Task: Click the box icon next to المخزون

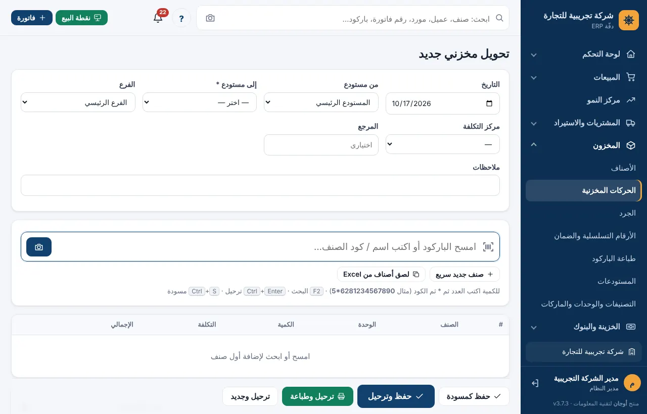Action: [630, 145]
